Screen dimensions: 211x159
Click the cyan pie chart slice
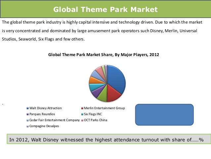(95, 87)
